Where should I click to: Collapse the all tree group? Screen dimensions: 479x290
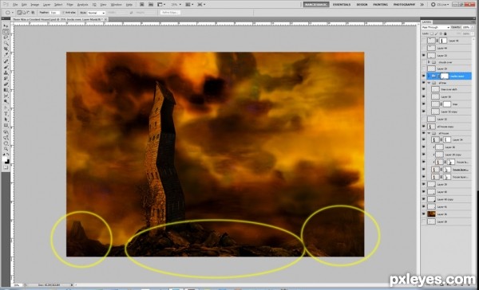(429, 83)
